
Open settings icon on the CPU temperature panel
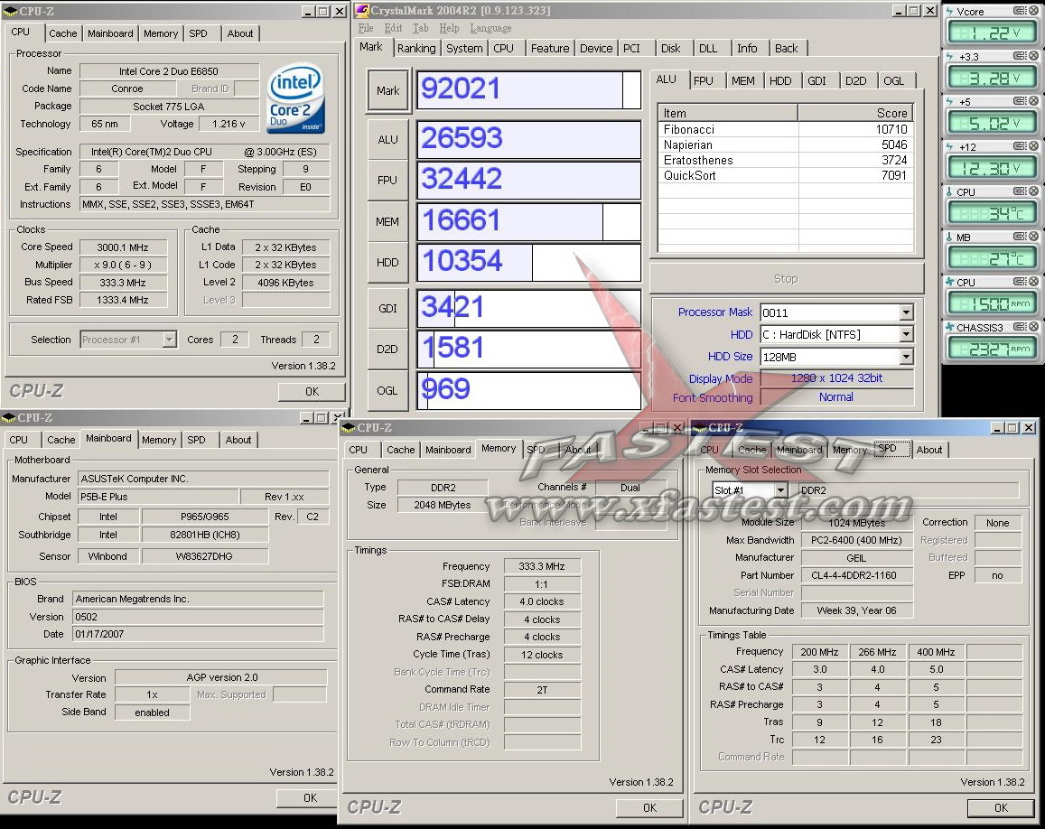pyautogui.click(x=1019, y=191)
